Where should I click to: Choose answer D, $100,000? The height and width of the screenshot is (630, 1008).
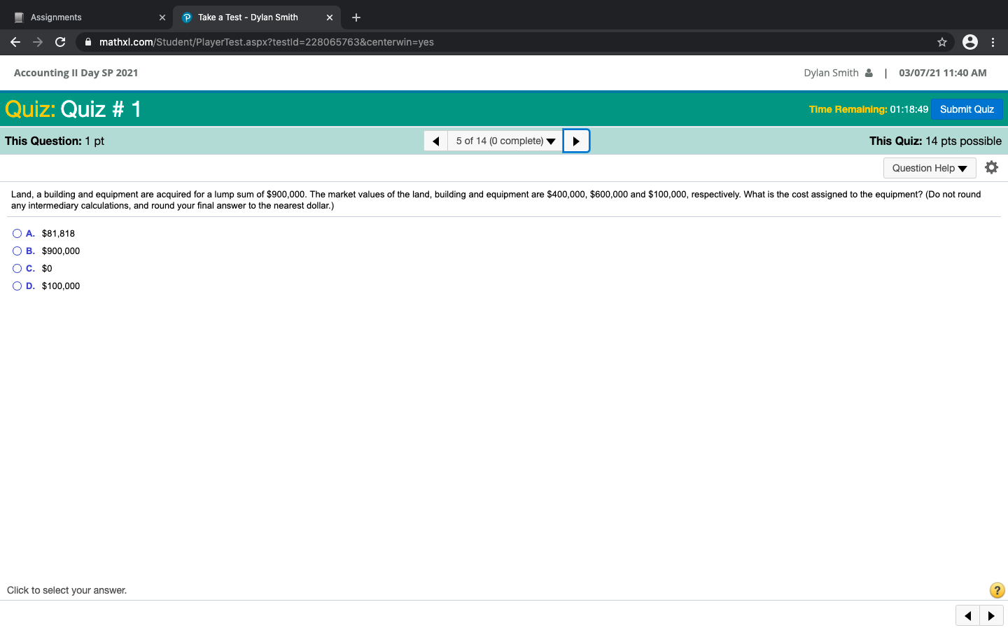17,286
